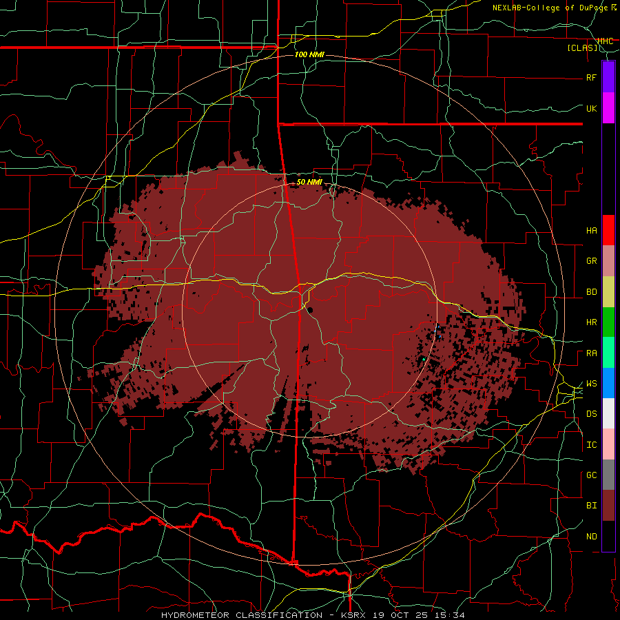Click the GR pink legend swatch
The height and width of the screenshot is (620, 620).
608,261
